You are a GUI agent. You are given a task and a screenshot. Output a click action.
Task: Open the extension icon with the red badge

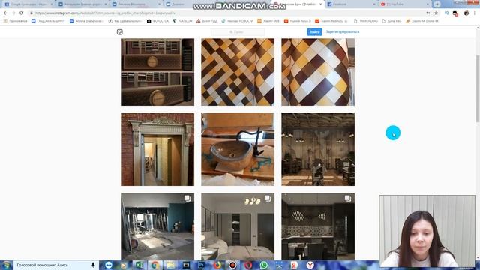point(455,13)
